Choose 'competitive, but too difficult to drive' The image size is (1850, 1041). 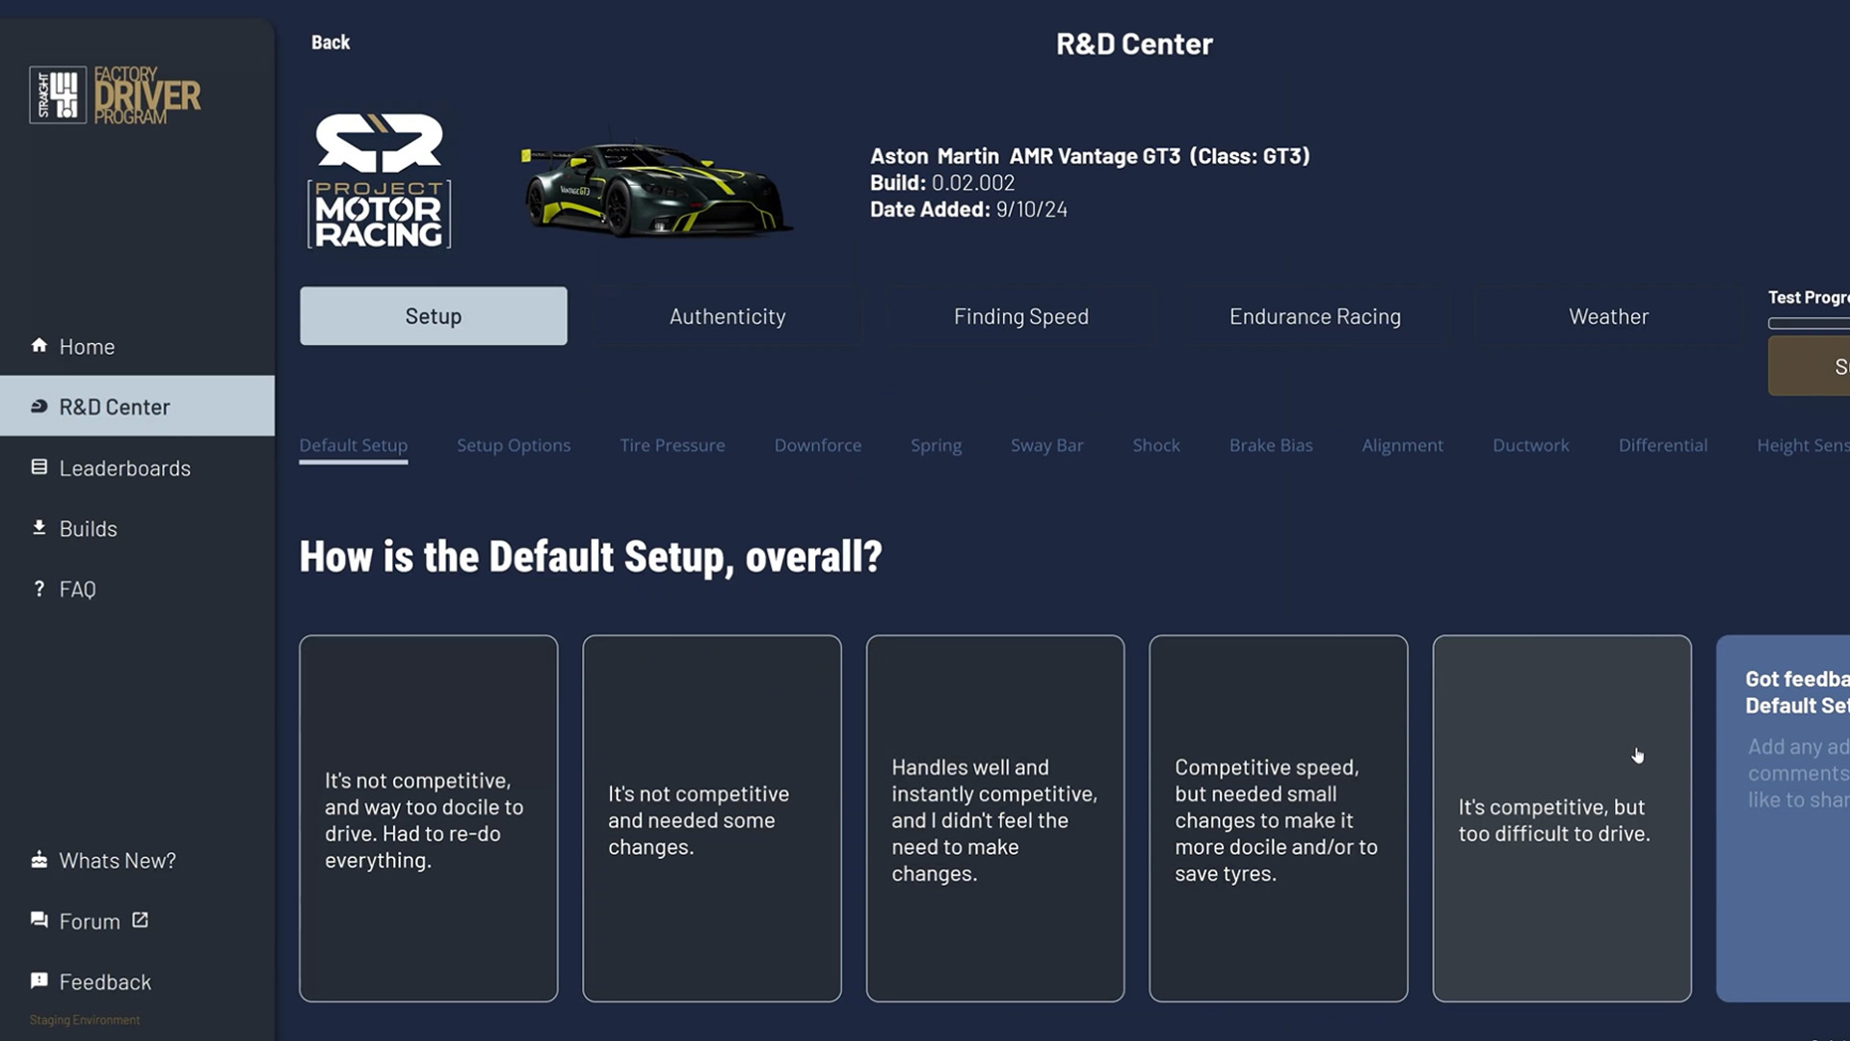(1562, 818)
